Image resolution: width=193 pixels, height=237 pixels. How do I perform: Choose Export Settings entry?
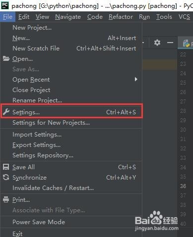(x=37, y=145)
